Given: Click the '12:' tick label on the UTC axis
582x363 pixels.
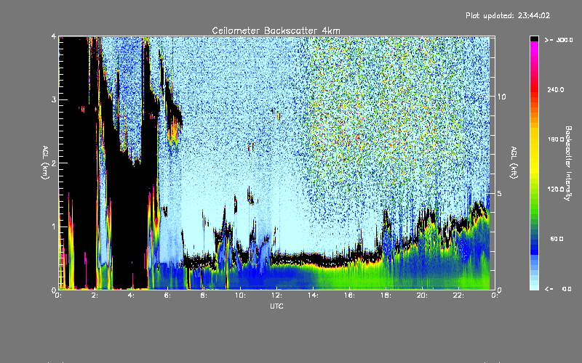Looking at the screenshot, I should click(276, 295).
